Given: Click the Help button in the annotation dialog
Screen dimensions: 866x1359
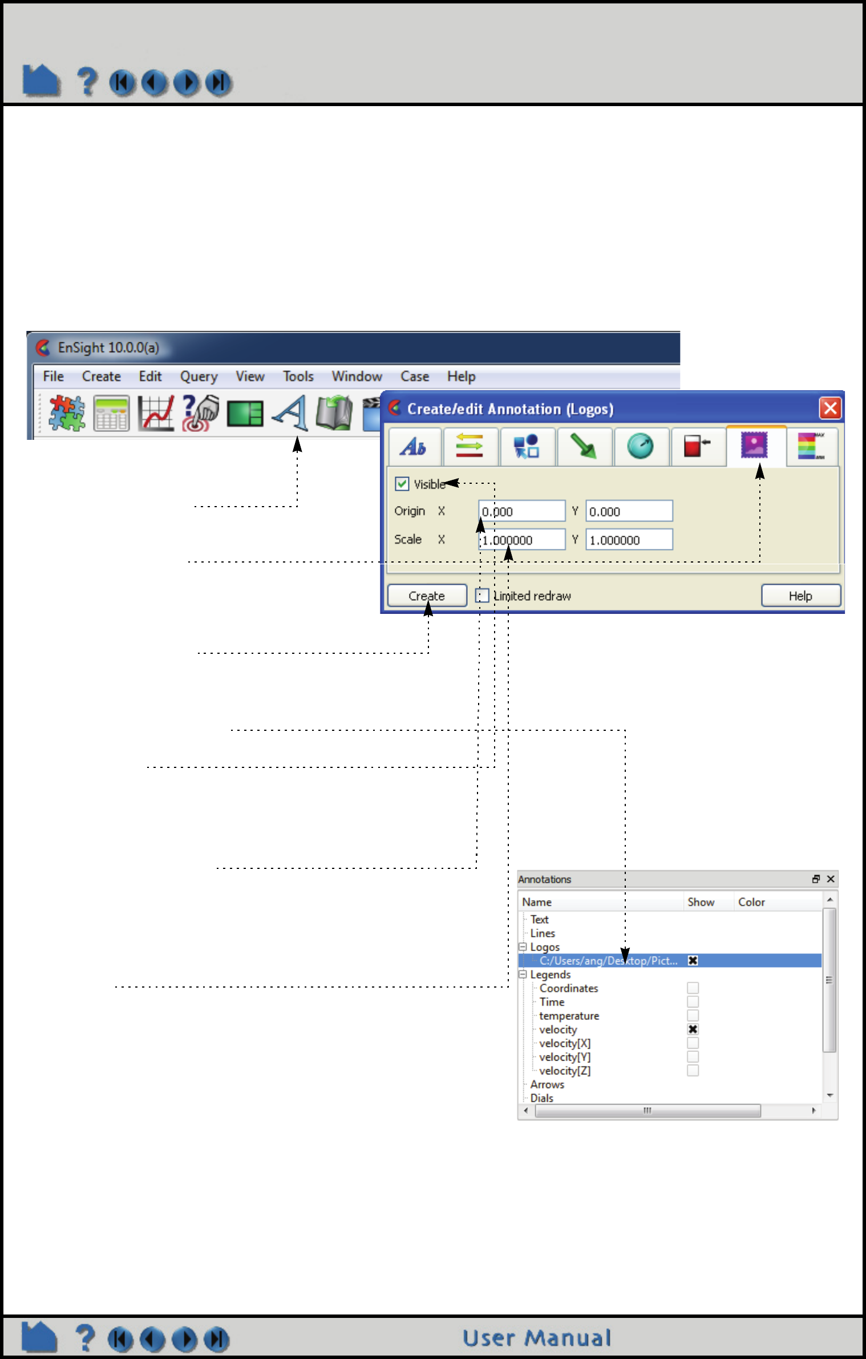Looking at the screenshot, I should coord(801,596).
